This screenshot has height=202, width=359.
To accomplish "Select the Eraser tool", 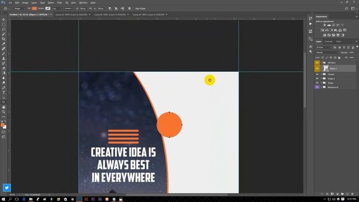I will (x=3, y=68).
